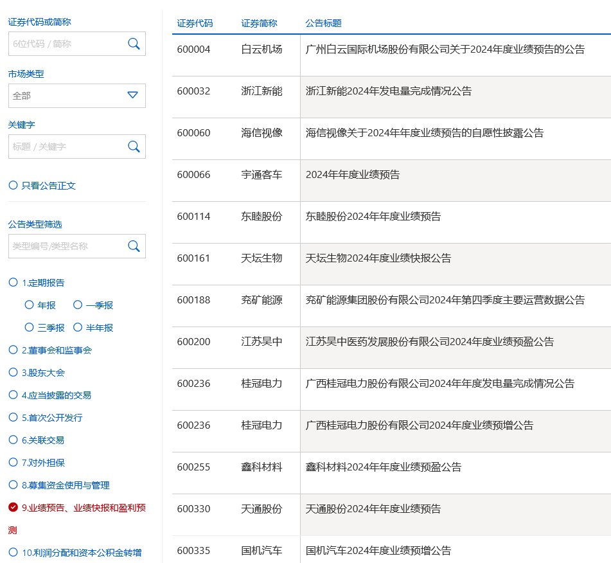Open 宇通客车 2024年年度业绩预告 announcement
Image resolution: width=611 pixels, height=563 pixels.
tap(352, 175)
